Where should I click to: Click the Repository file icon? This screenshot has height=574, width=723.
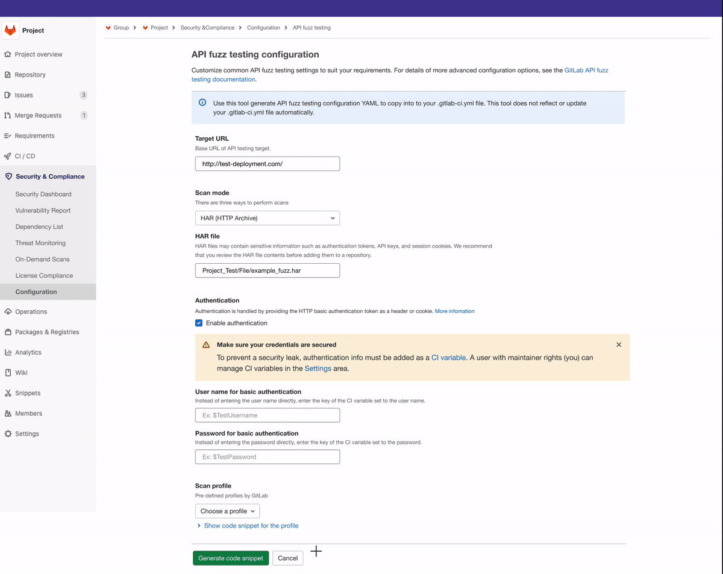pos(8,75)
